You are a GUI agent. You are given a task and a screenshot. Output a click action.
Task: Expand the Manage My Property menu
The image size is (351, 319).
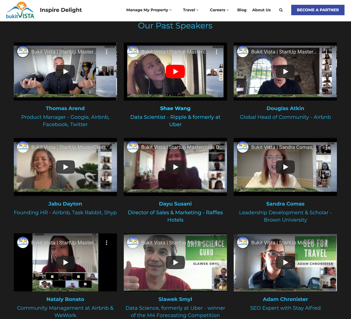pyautogui.click(x=149, y=10)
